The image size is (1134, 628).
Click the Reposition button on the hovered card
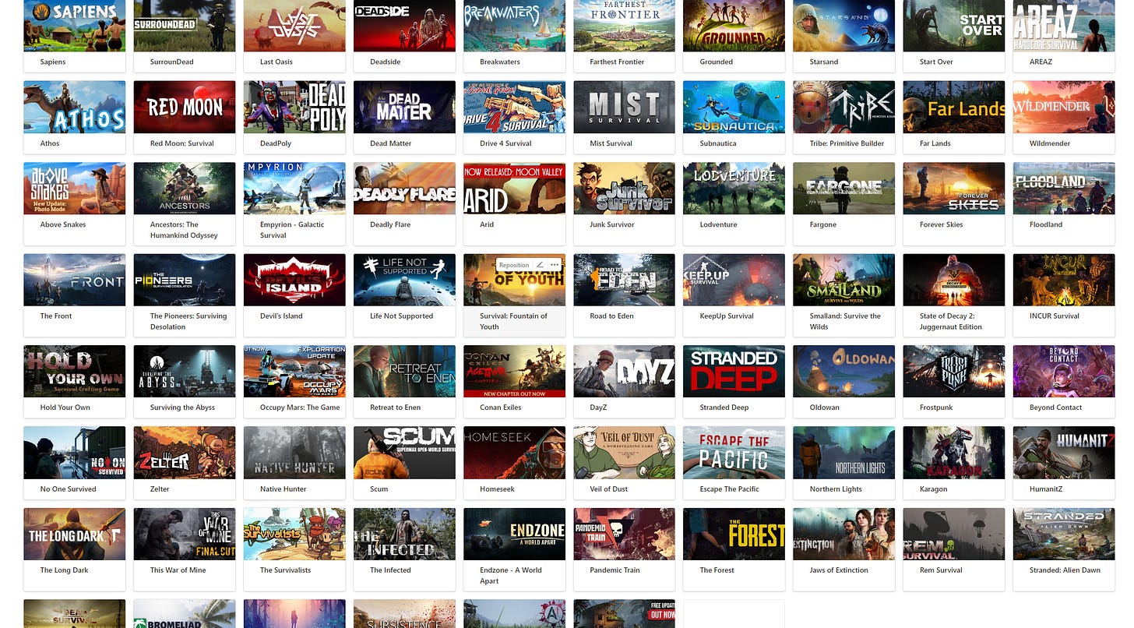click(514, 265)
